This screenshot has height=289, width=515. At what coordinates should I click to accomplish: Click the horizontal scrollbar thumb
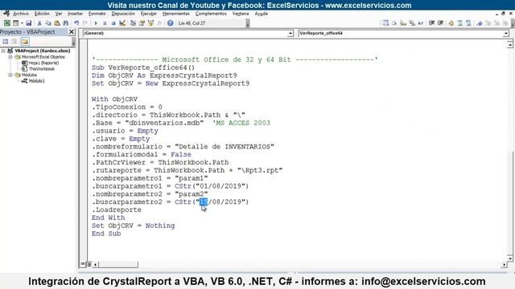click(118, 264)
